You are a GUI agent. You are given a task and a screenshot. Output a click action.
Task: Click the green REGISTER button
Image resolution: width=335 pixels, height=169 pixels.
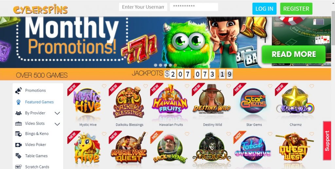pos(296,9)
